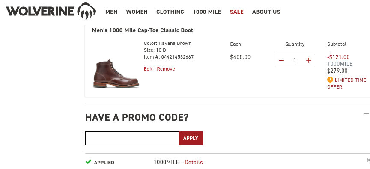
Task: Open the Men menu
Action: tap(111, 12)
